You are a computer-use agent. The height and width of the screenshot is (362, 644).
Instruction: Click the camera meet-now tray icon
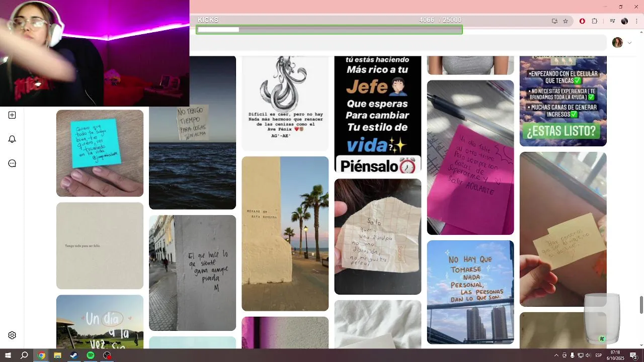click(565, 355)
